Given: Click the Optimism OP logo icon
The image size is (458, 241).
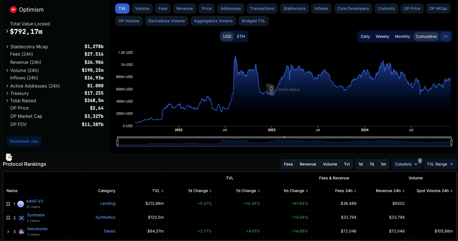Looking at the screenshot, I should tap(13, 10).
